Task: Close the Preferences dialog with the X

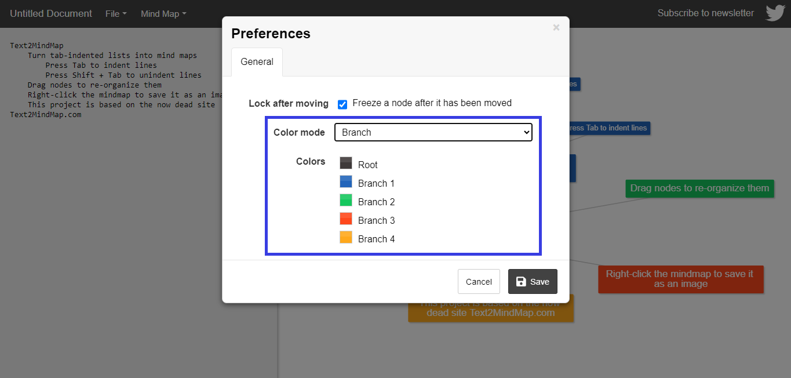Action: coord(556,27)
